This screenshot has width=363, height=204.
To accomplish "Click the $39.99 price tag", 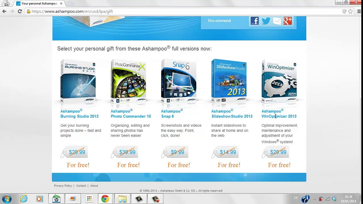I will tap(125, 152).
